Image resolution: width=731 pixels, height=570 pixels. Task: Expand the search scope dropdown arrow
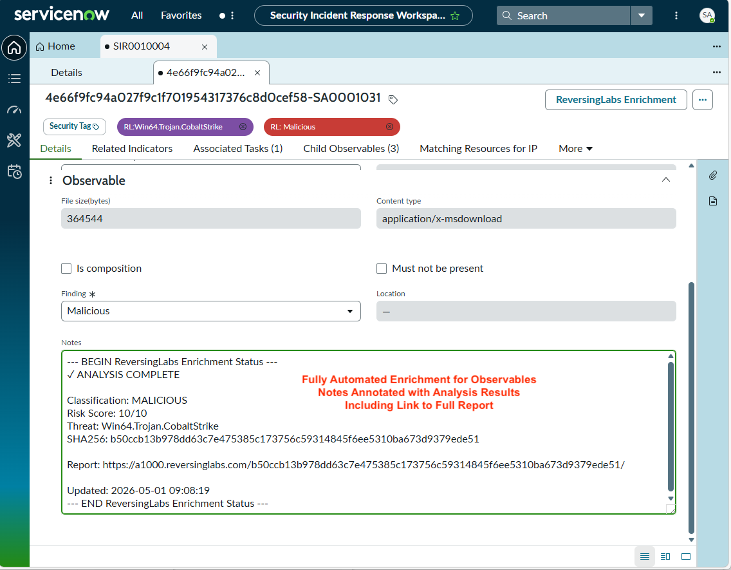642,16
